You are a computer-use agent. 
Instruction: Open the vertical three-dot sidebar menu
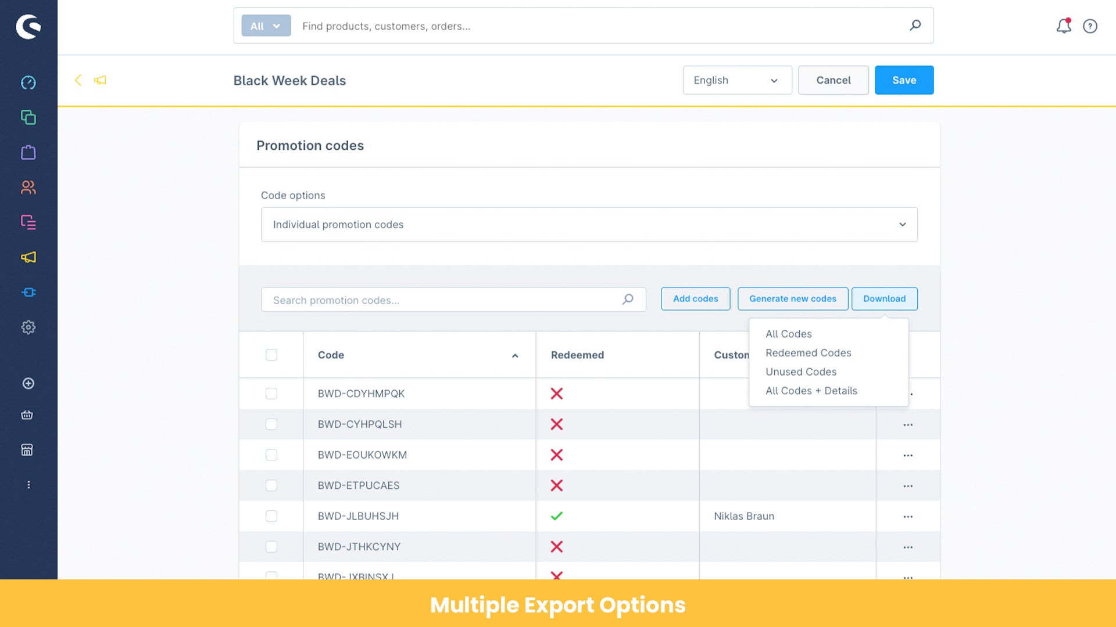coord(28,485)
